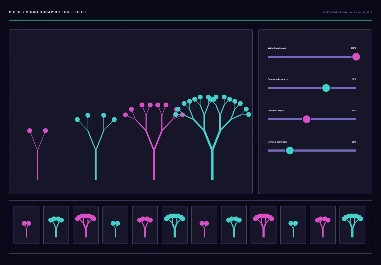The height and width of the screenshot is (265, 381).
Task: Click the "PULSE / CHOREOGRAPHIC LIGHT FIELD" title
Action: pyautogui.click(x=47, y=12)
